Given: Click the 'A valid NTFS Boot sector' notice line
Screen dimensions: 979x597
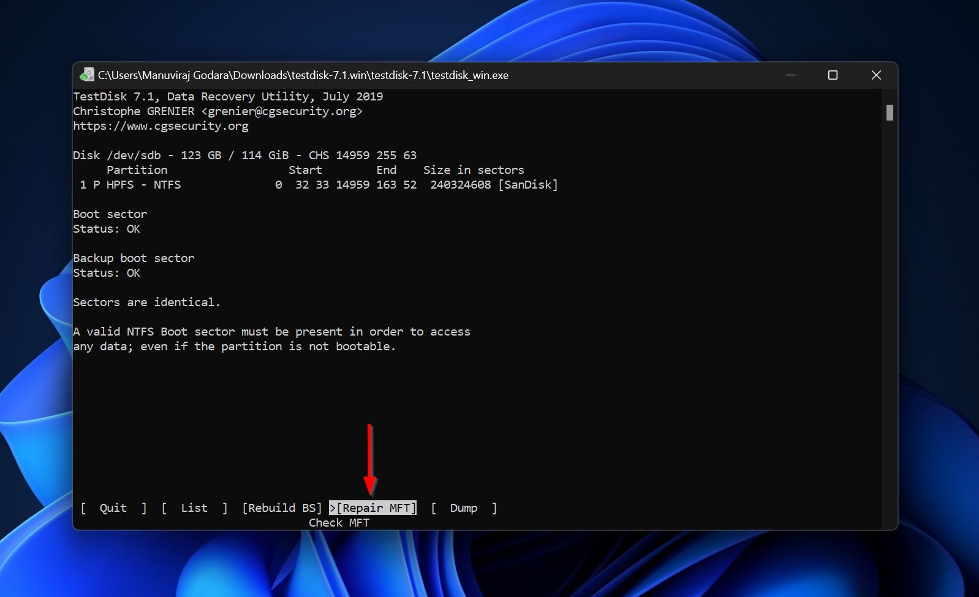Looking at the screenshot, I should pyautogui.click(x=271, y=332).
